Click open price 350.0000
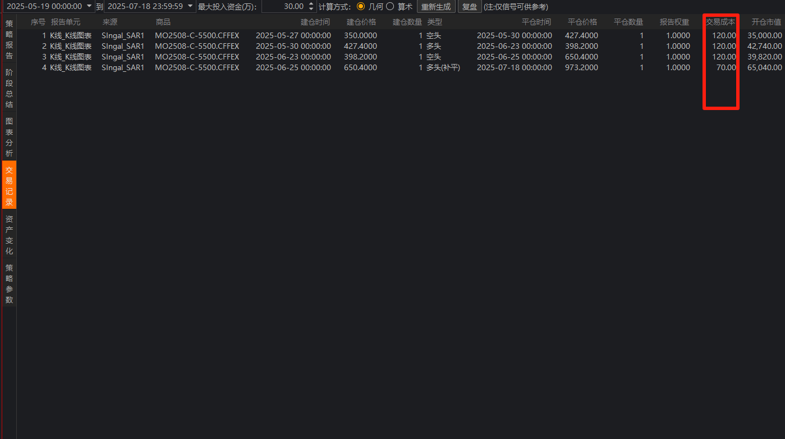The height and width of the screenshot is (439, 785). [x=360, y=35]
